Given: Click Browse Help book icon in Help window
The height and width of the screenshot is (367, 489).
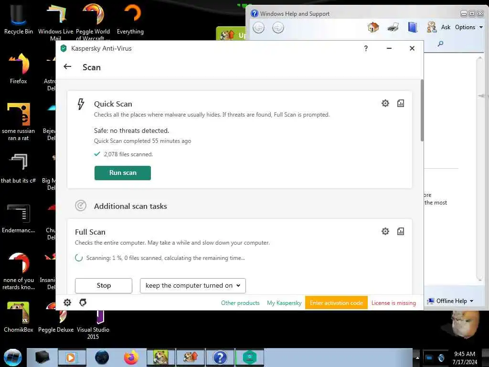Looking at the screenshot, I should pyautogui.click(x=413, y=27).
